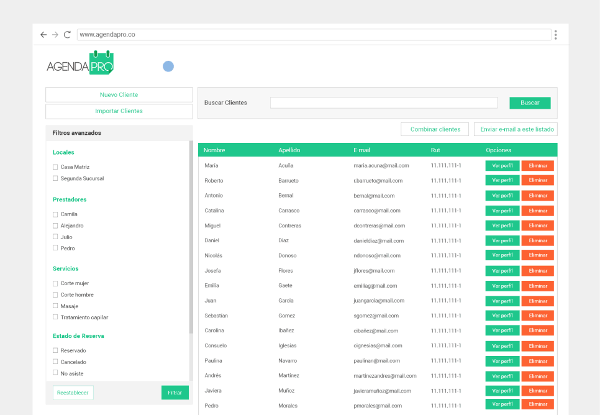Go forward with the browser forward arrow

(55, 34)
